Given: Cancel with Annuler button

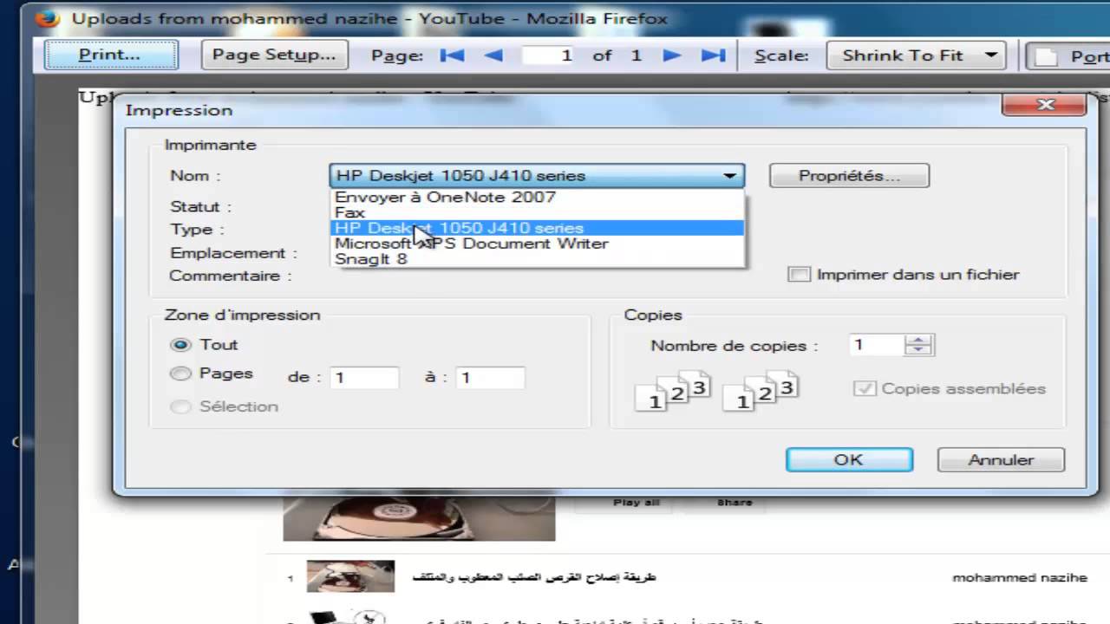Looking at the screenshot, I should coord(1001,460).
